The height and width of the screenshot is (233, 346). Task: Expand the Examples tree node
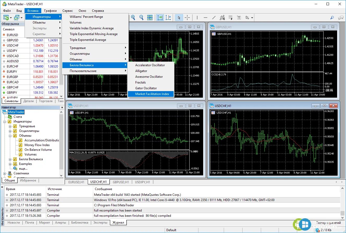[x=10, y=164]
